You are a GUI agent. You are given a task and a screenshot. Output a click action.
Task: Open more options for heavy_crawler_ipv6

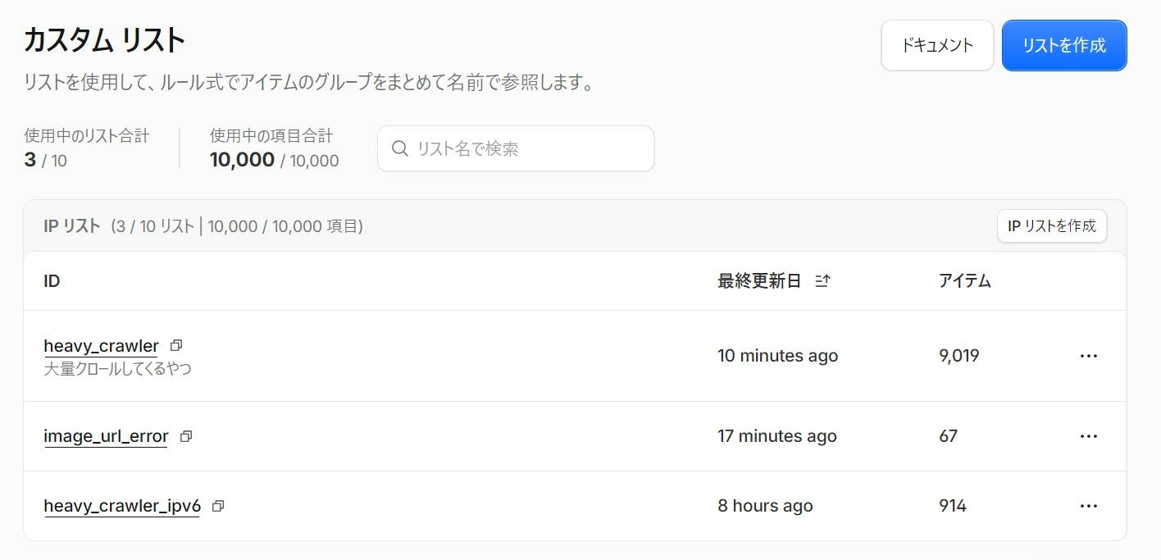click(x=1089, y=506)
